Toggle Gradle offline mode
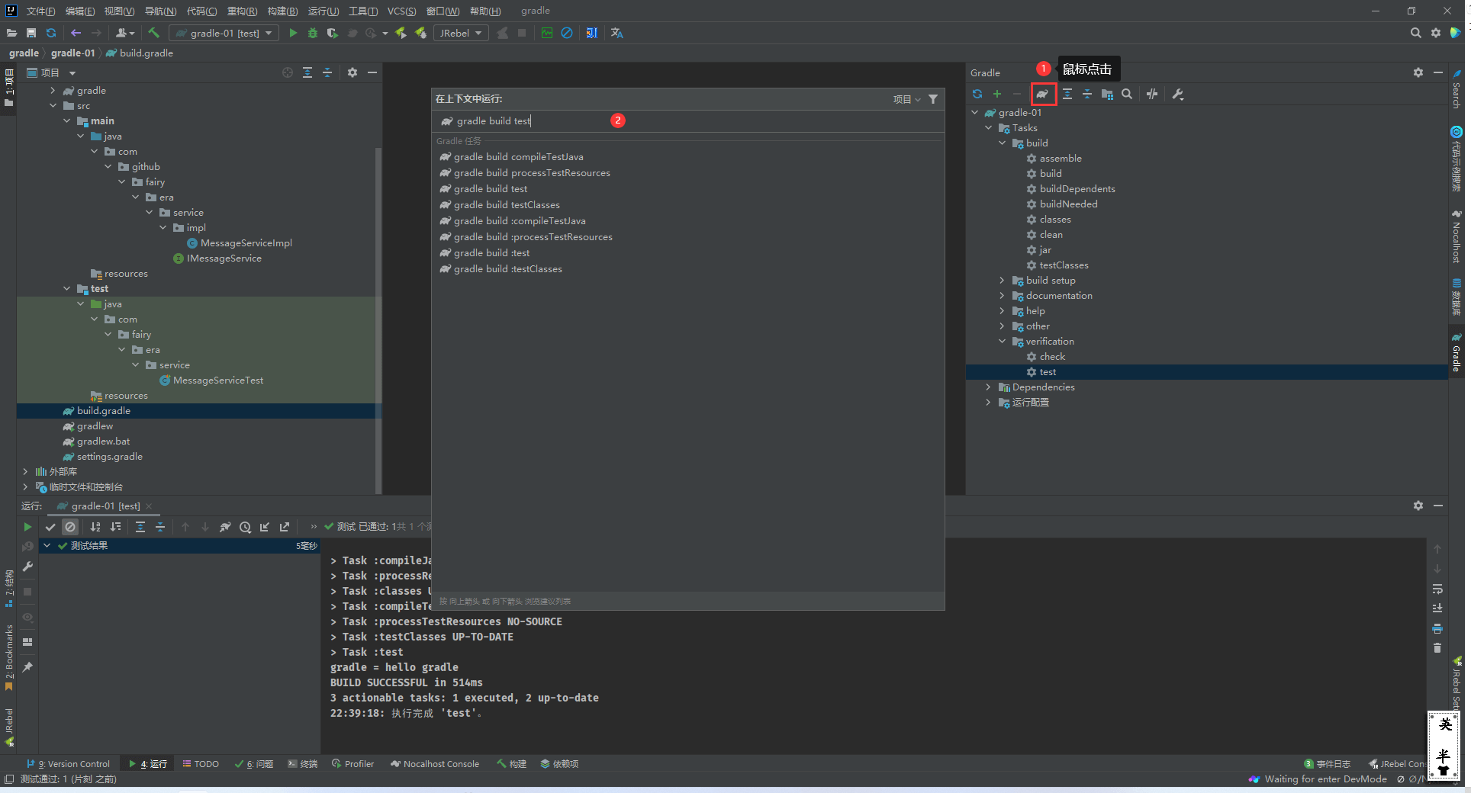 (1152, 94)
